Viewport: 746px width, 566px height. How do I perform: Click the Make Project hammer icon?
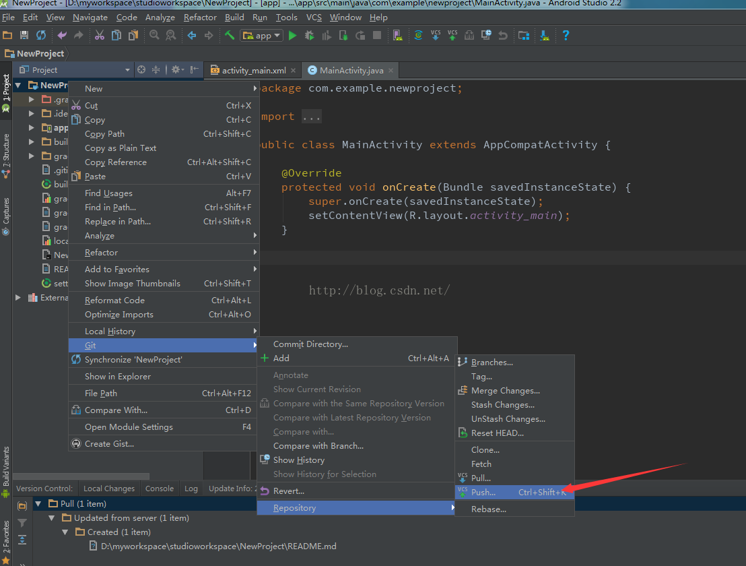230,35
